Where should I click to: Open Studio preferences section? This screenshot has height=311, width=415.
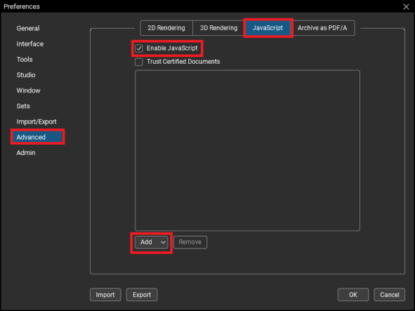coord(26,75)
